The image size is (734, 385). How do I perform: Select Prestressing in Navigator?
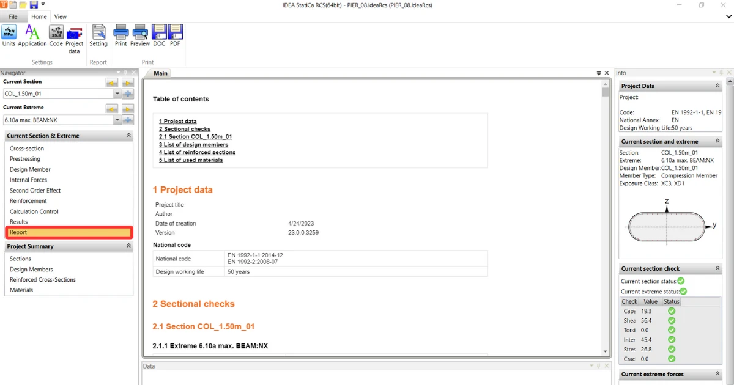25,159
